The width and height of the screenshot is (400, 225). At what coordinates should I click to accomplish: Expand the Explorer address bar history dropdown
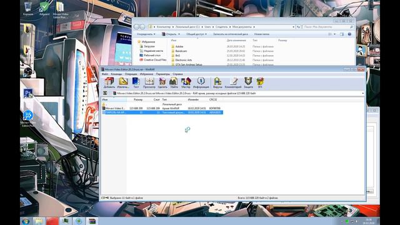293,27
